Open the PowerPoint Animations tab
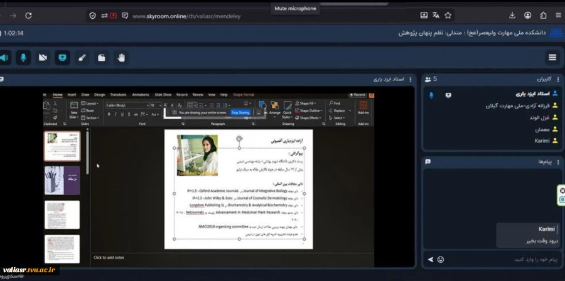Viewport: 565px width, 281px height. tap(141, 95)
